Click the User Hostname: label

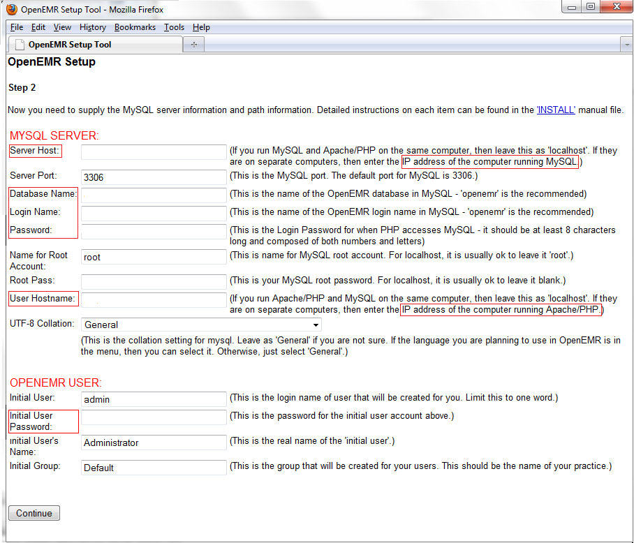pos(43,298)
